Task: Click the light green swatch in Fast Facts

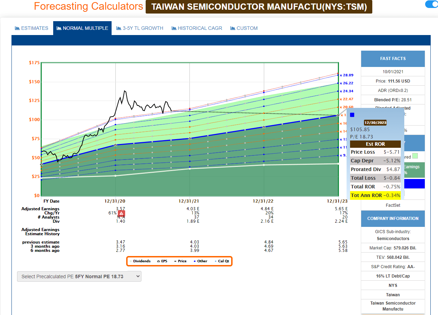Action: [415, 156]
